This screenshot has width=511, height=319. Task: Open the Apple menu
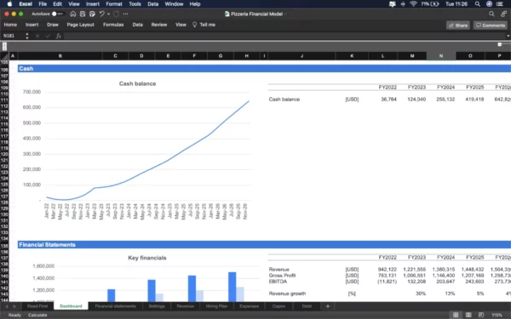coord(9,4)
